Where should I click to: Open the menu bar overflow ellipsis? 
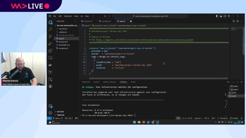tap(93, 16)
